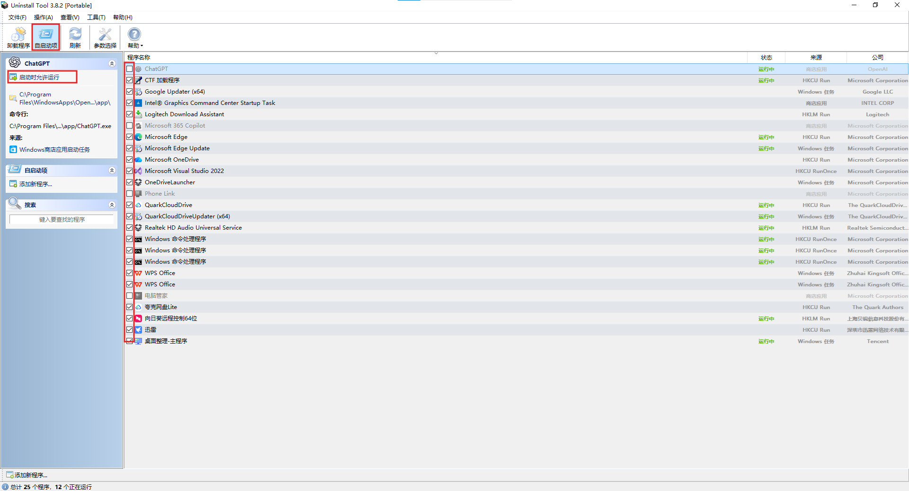Collapse the 搜索 sidebar panel

pos(112,205)
